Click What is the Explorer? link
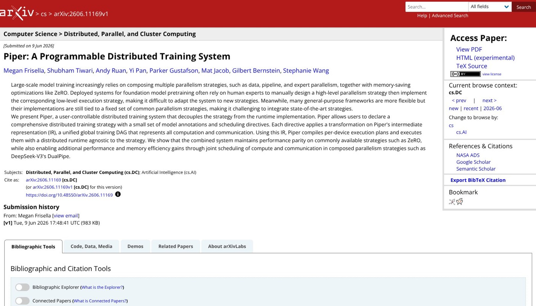The image size is (536, 306). (102, 287)
